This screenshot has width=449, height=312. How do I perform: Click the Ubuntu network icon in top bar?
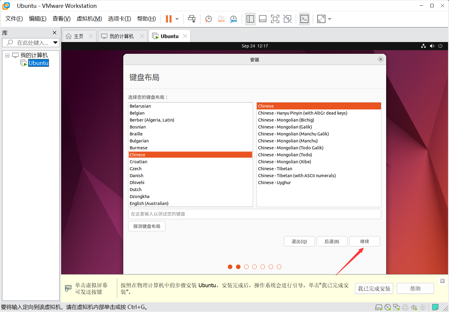[x=423, y=46]
